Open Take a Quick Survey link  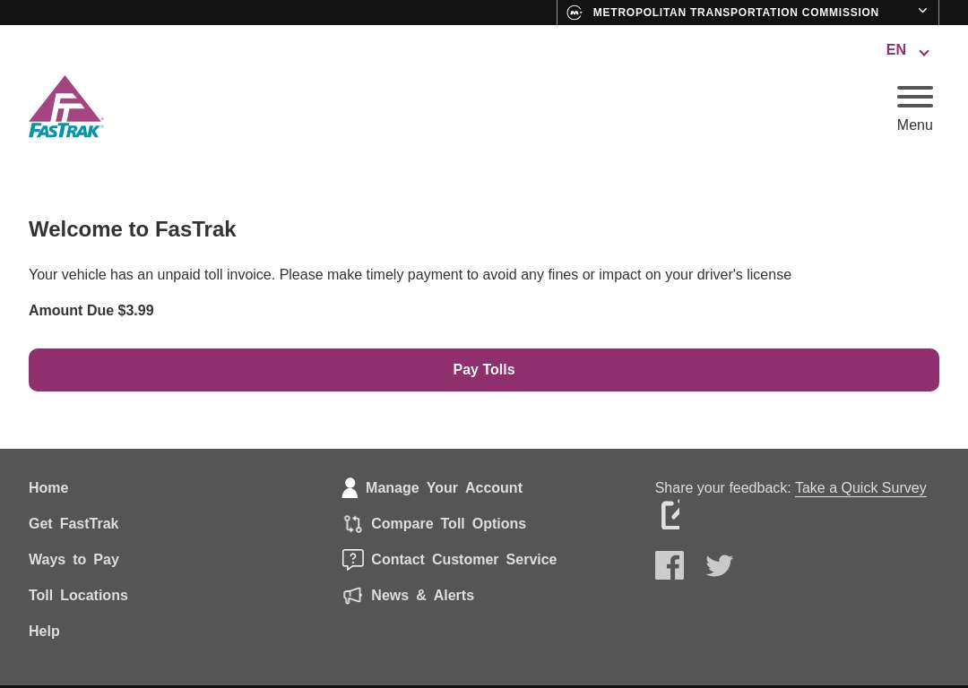pos(860,488)
